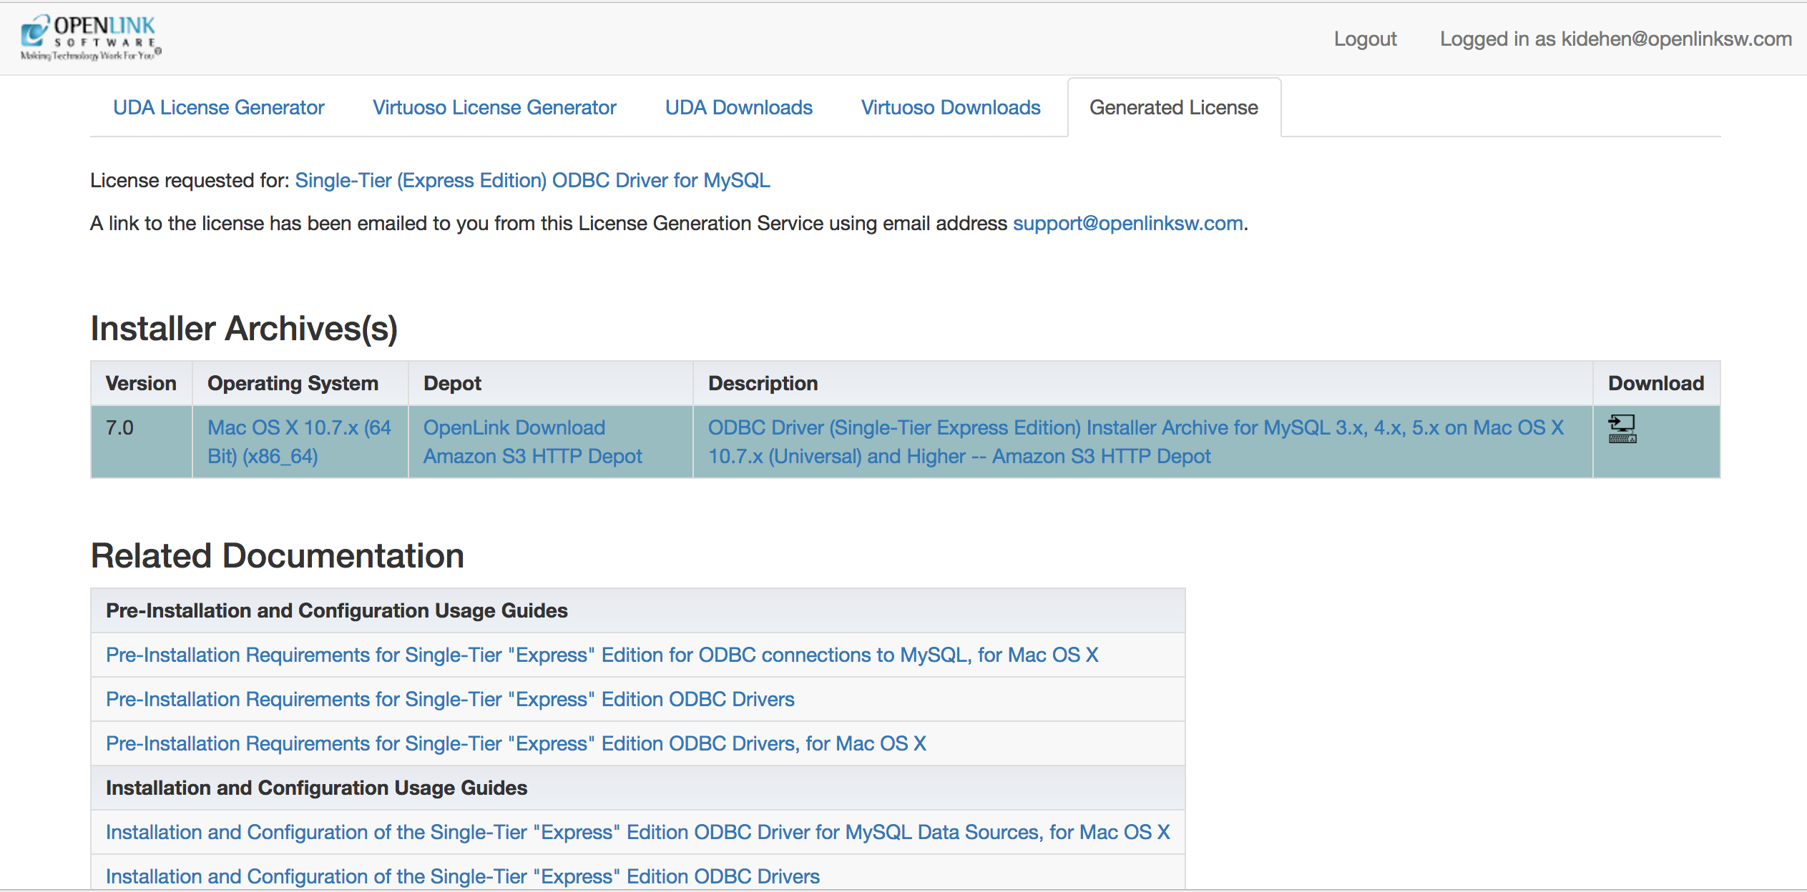
Task: Click the support@openlinksw.com email link
Action: tap(1128, 223)
